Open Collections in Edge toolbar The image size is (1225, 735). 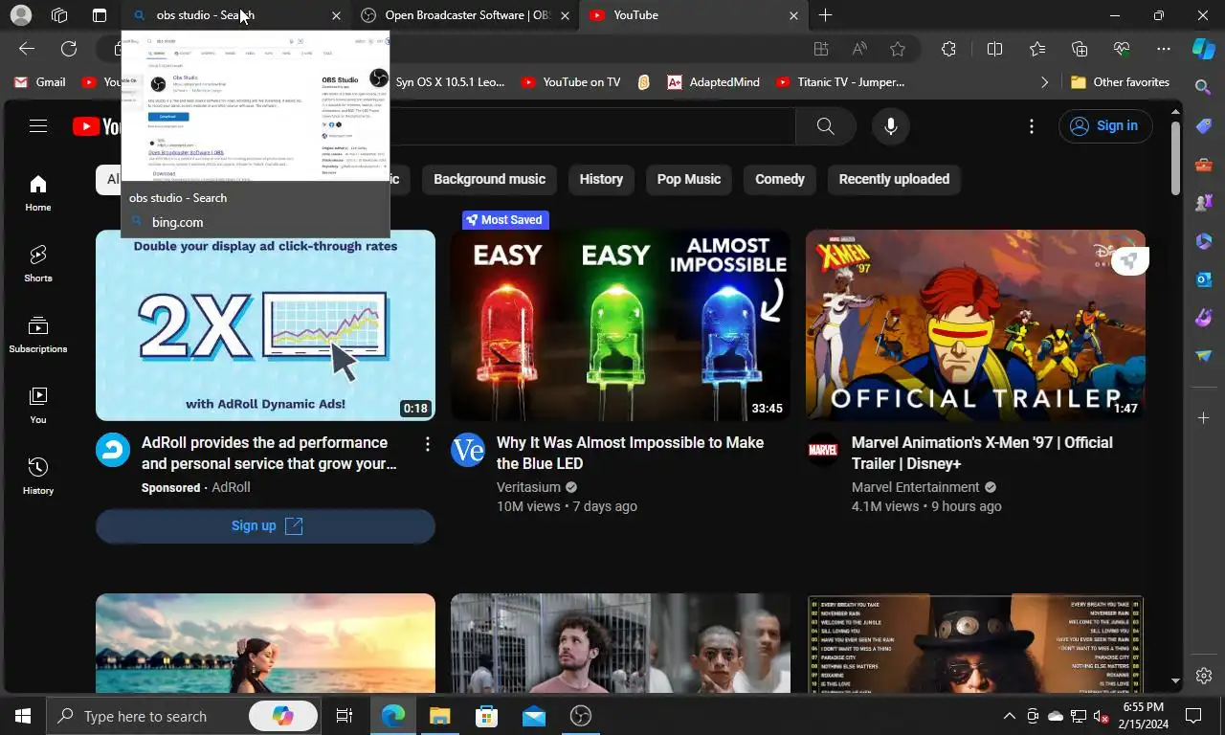pyautogui.click(x=1080, y=49)
